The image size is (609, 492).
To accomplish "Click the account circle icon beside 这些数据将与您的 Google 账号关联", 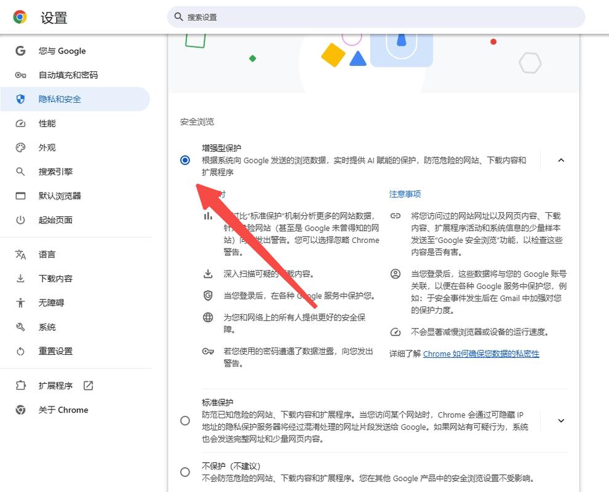I will (x=396, y=274).
